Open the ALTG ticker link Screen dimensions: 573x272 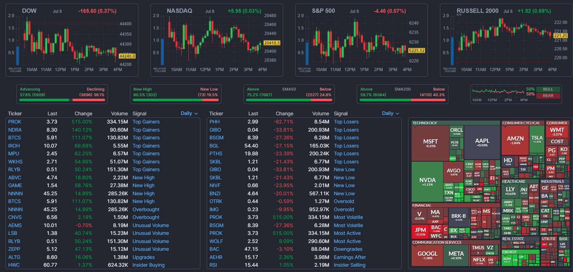coord(14,257)
